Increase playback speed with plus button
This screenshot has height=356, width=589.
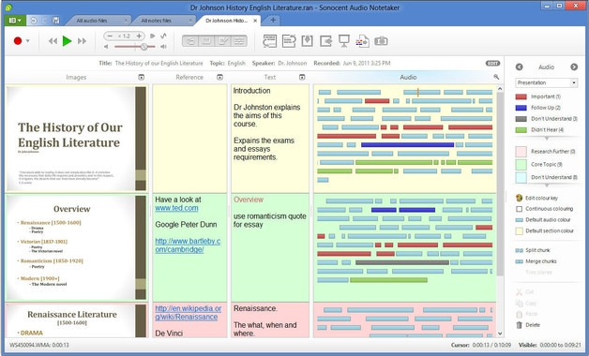click(x=139, y=36)
